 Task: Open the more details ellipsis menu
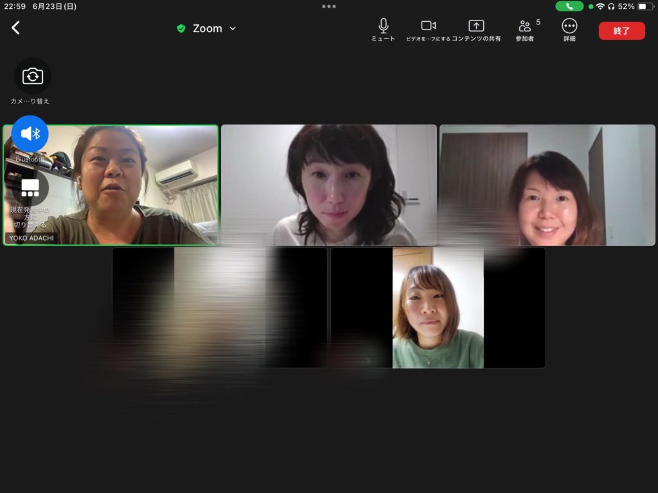click(569, 29)
